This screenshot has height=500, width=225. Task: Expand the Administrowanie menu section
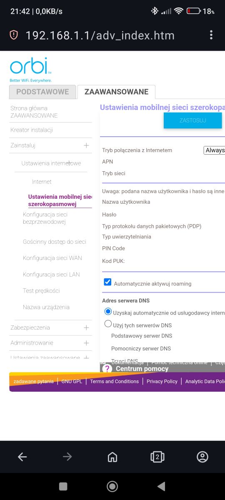tap(86, 343)
